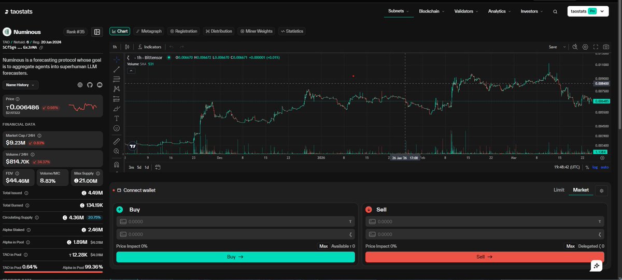Click the taostats logo

click(18, 11)
